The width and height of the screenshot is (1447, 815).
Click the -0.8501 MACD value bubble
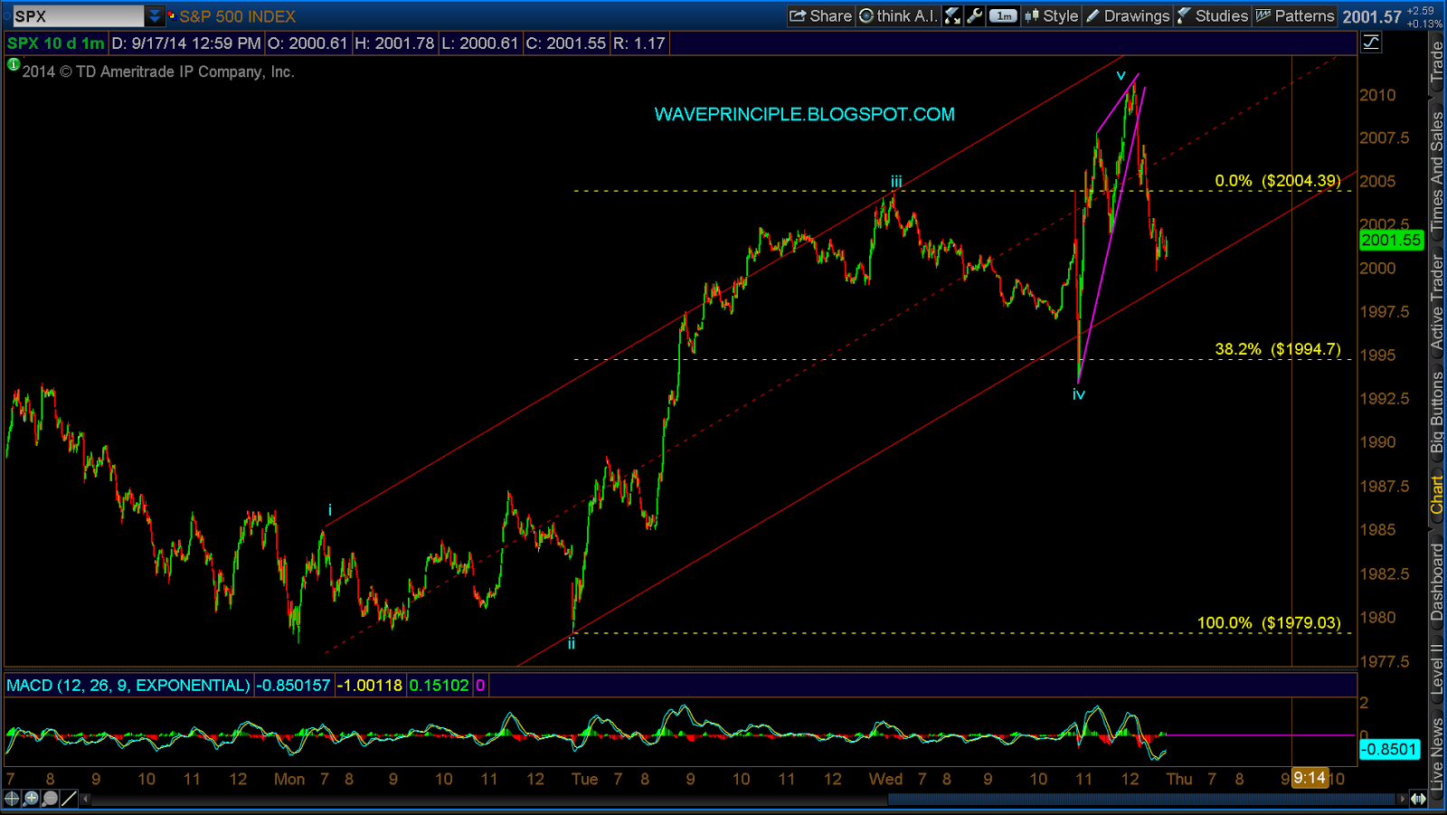1389,749
